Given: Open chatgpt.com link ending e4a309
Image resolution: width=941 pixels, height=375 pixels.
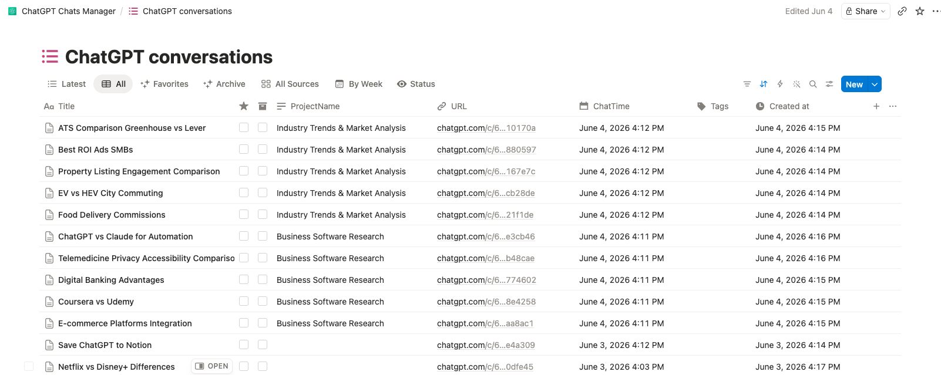Looking at the screenshot, I should [x=486, y=345].
